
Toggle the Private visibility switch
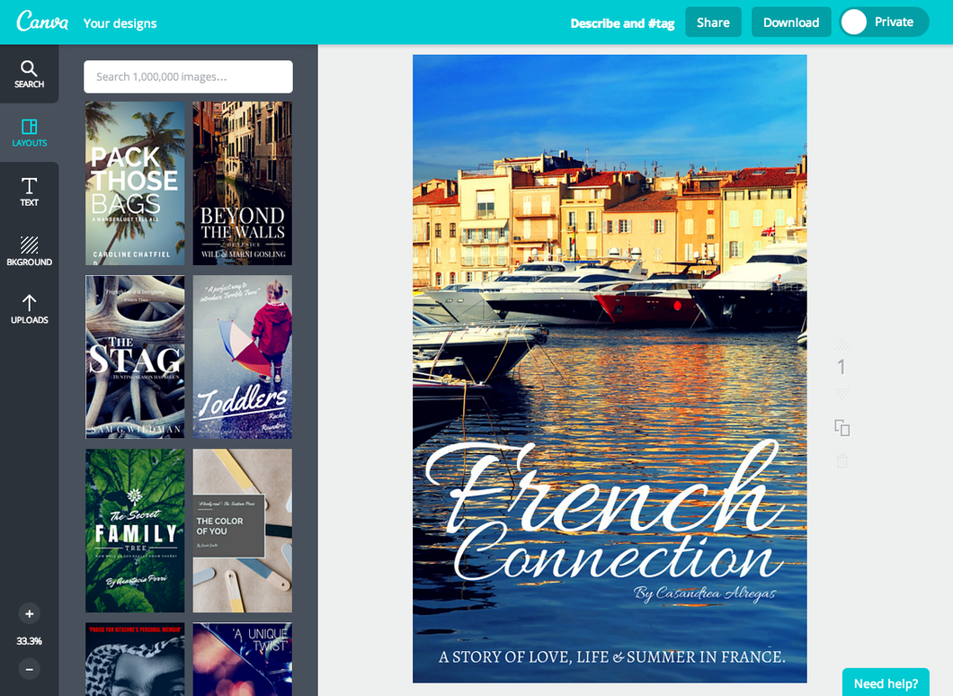[x=885, y=22]
